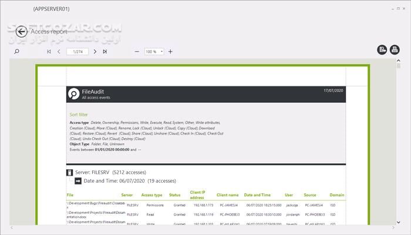Go to the previous report page
411x235 pixels.
tap(59, 52)
